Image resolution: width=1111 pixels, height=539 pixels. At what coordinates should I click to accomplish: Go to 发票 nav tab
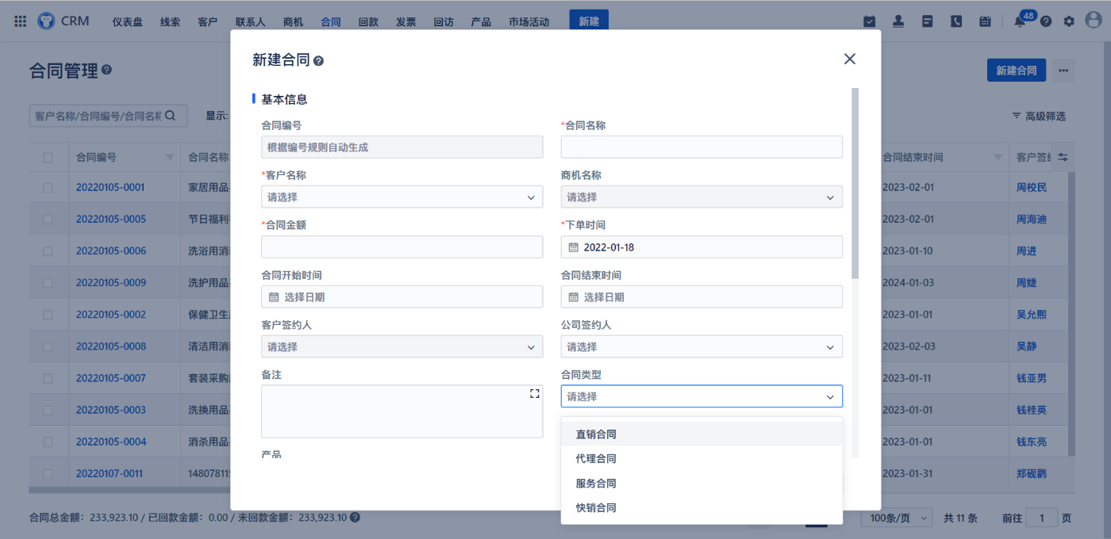click(406, 22)
